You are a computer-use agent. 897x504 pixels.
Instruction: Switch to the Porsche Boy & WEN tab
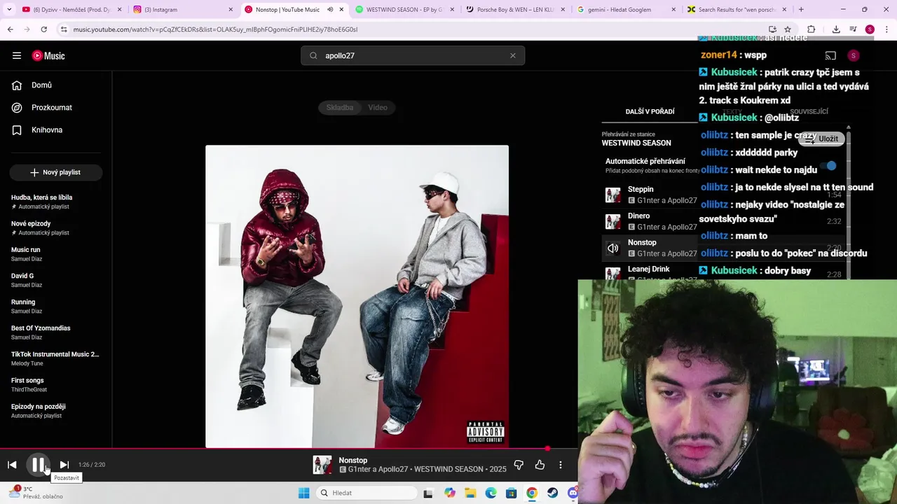click(516, 10)
